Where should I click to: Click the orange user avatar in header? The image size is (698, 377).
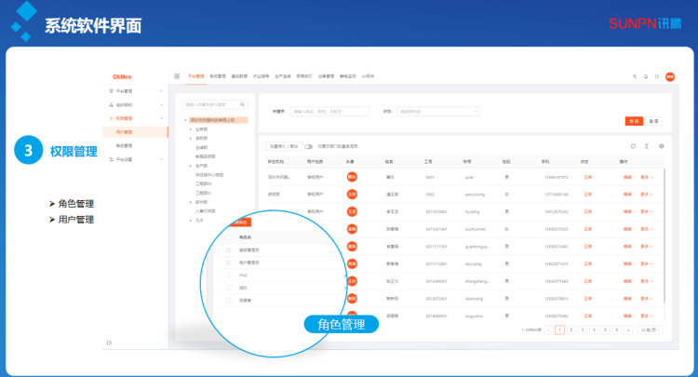[670, 76]
